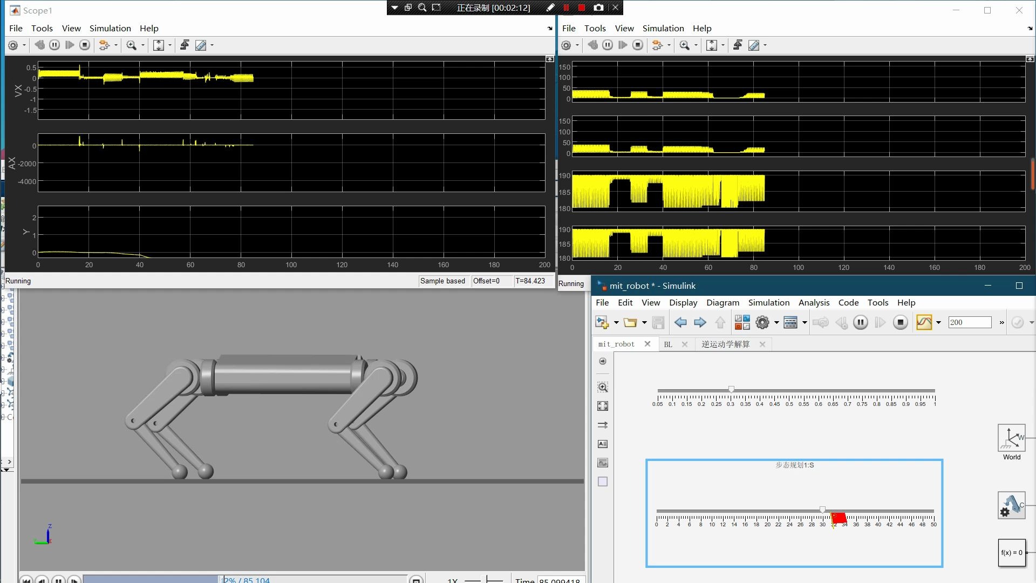Viewport: 1036px width, 583px height.
Task: Open the Simulink Library Browser icon
Action: [742, 322]
